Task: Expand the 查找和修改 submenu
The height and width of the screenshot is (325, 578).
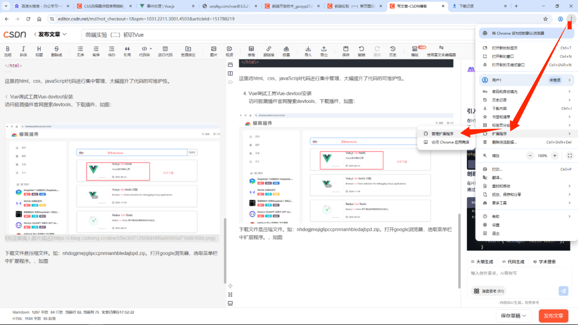Action: pyautogui.click(x=527, y=186)
